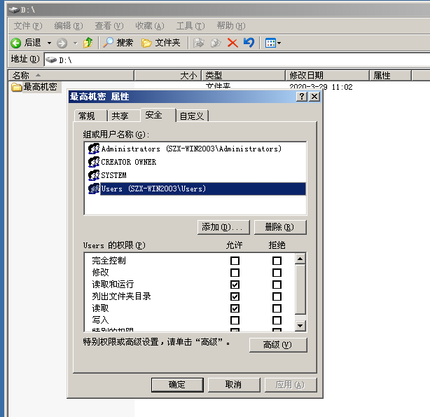
Task: Switch to the 共享 tab
Action: coord(124,116)
